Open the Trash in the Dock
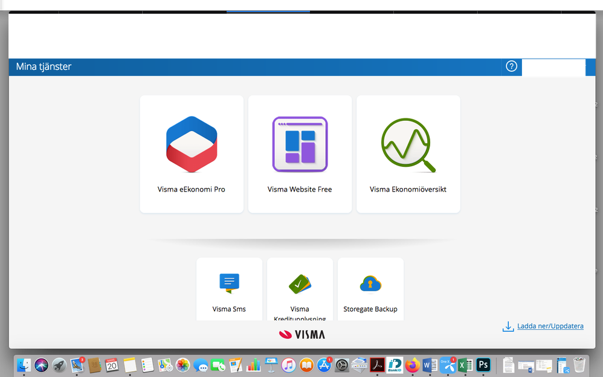603x377 pixels. click(579, 365)
